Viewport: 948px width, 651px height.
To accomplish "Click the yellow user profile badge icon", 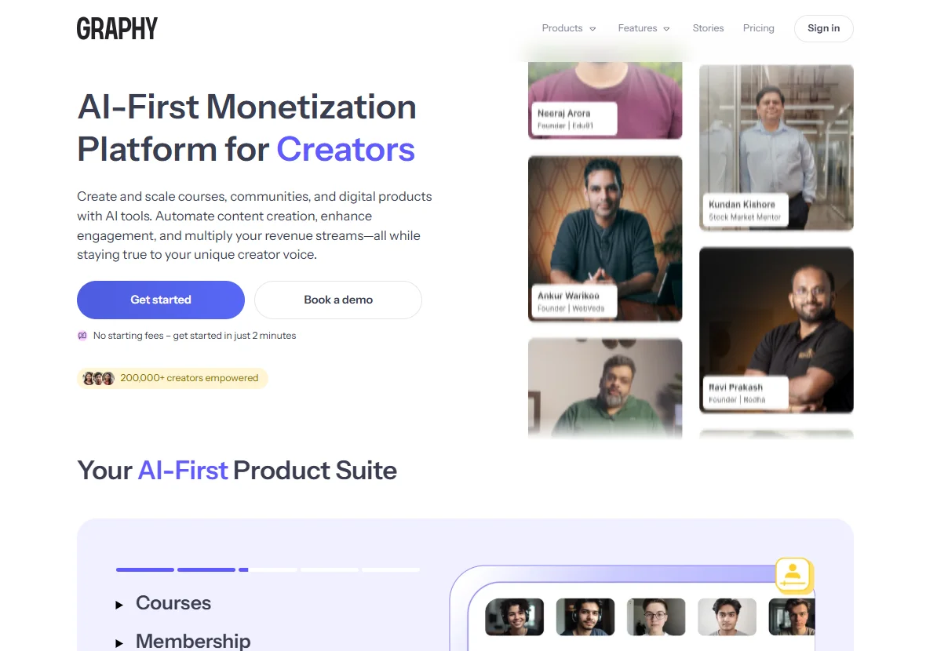I will coord(793,575).
